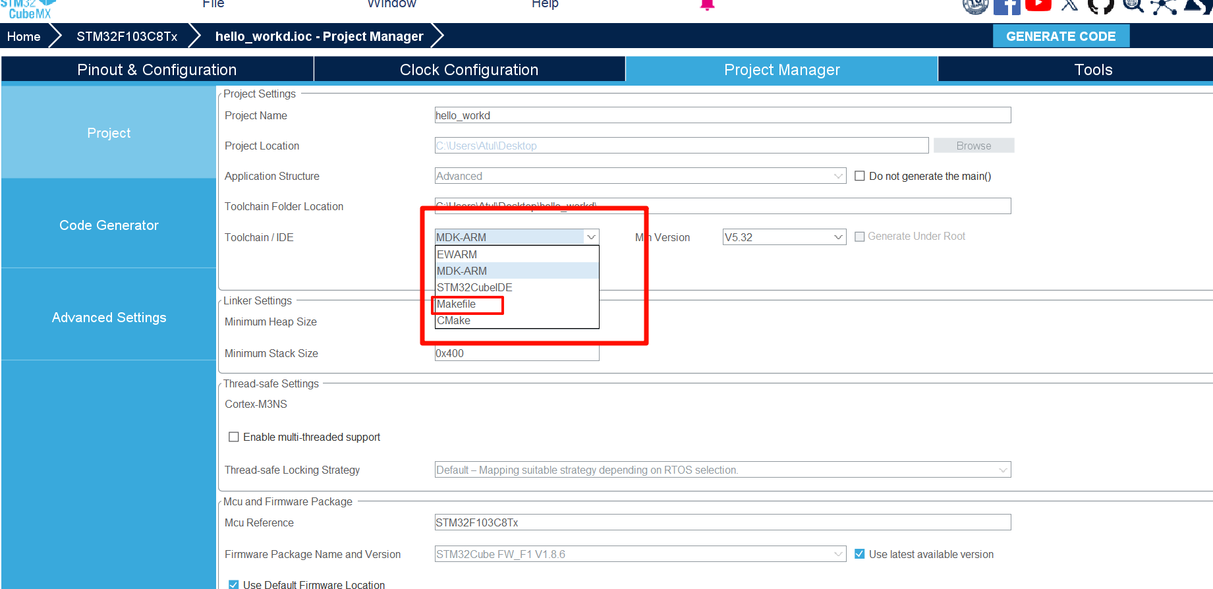Viewport: 1213px width, 589px height.
Task: Choose STM32CubeIDE from the toolchain list
Action: (x=517, y=287)
